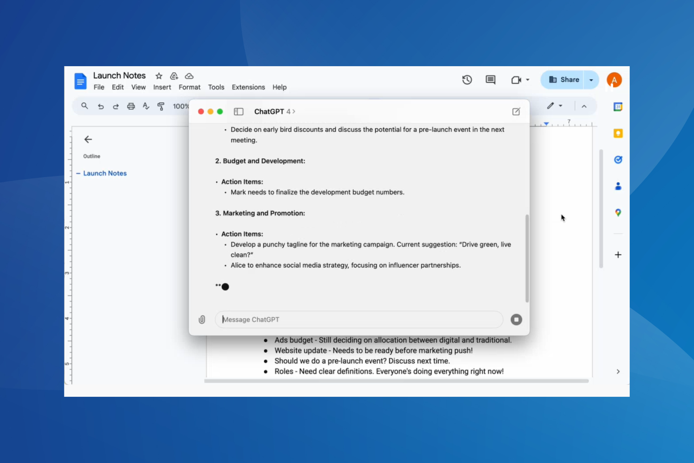Screen dimensions: 694x463
Task: Click the "Website update" bullet line
Action: (373, 351)
